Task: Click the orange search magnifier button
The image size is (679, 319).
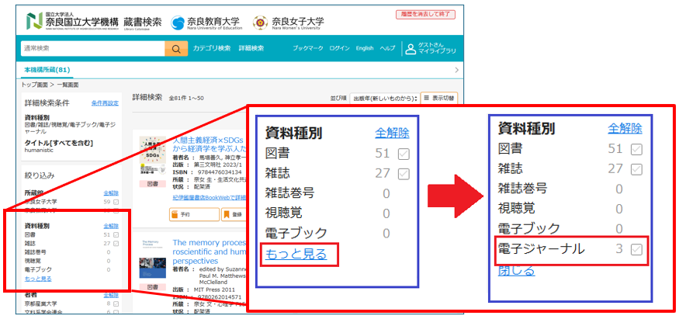Action: (176, 49)
